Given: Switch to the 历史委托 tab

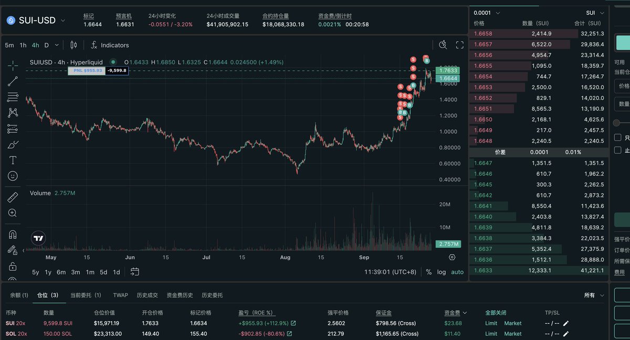Looking at the screenshot, I should point(212,295).
